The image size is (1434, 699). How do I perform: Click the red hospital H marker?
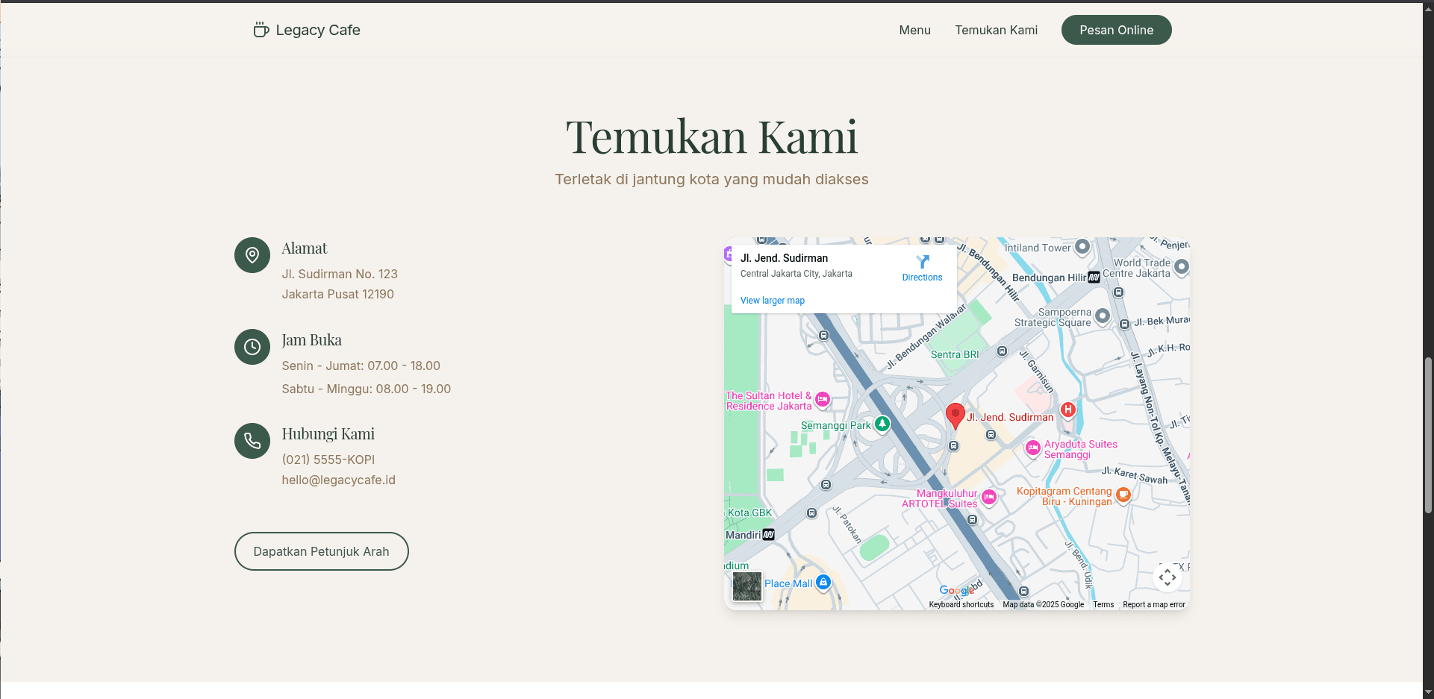tap(1068, 410)
